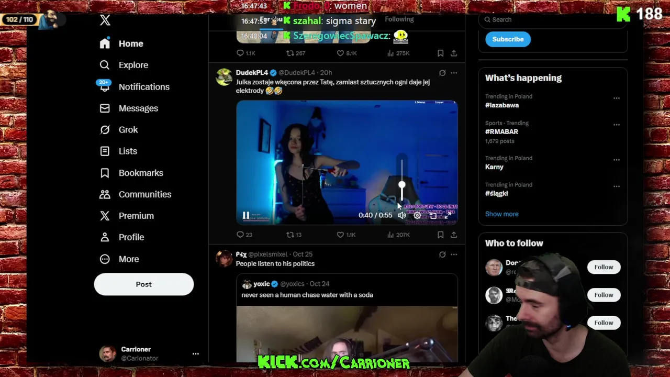Image resolution: width=670 pixels, height=377 pixels.
Task: Reply to top post with 1.1K replies
Action: coord(246,53)
